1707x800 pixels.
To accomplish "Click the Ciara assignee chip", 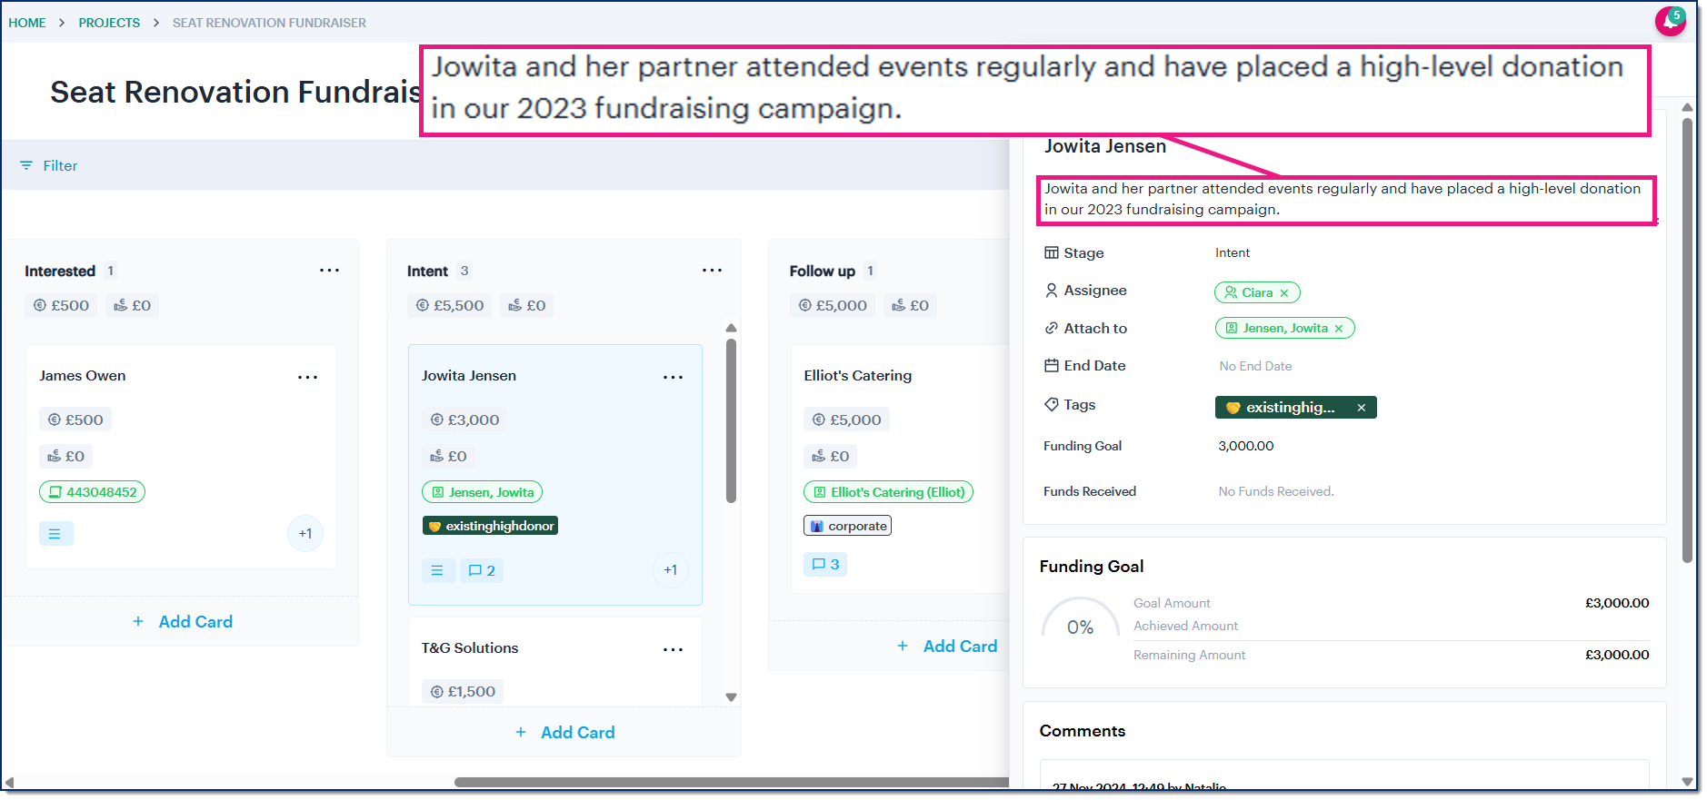I will 1257,292.
